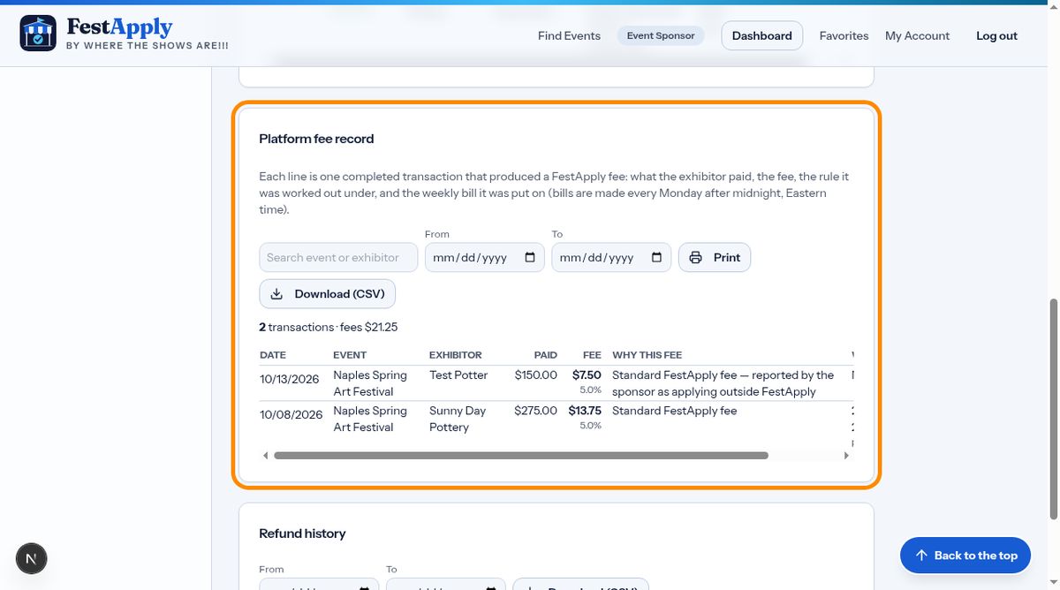Image resolution: width=1060 pixels, height=590 pixels.
Task: Open calendar picker in To date field
Action: point(656,258)
